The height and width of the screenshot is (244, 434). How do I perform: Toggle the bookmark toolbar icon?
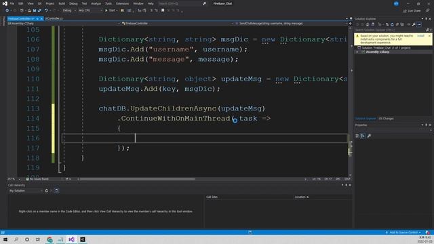(x=163, y=11)
